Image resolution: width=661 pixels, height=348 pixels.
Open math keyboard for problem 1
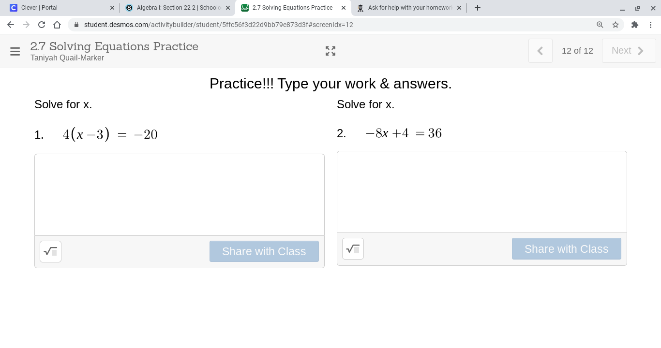pos(50,251)
